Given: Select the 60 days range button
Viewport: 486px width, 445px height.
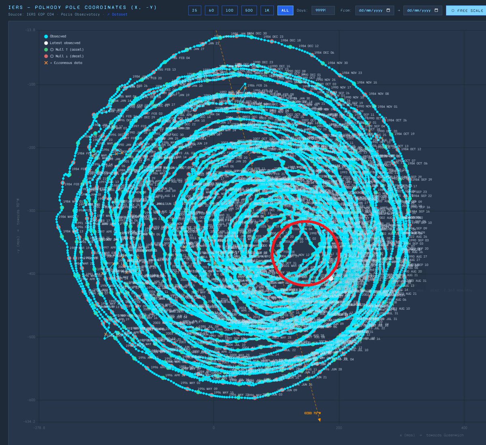Looking at the screenshot, I should pos(212,10).
